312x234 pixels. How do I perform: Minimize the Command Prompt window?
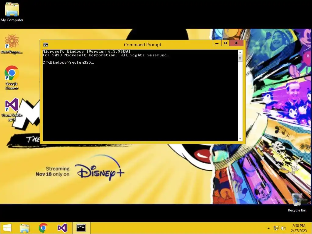coord(217,43)
